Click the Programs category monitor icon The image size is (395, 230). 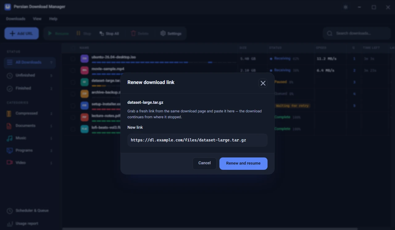(10, 151)
